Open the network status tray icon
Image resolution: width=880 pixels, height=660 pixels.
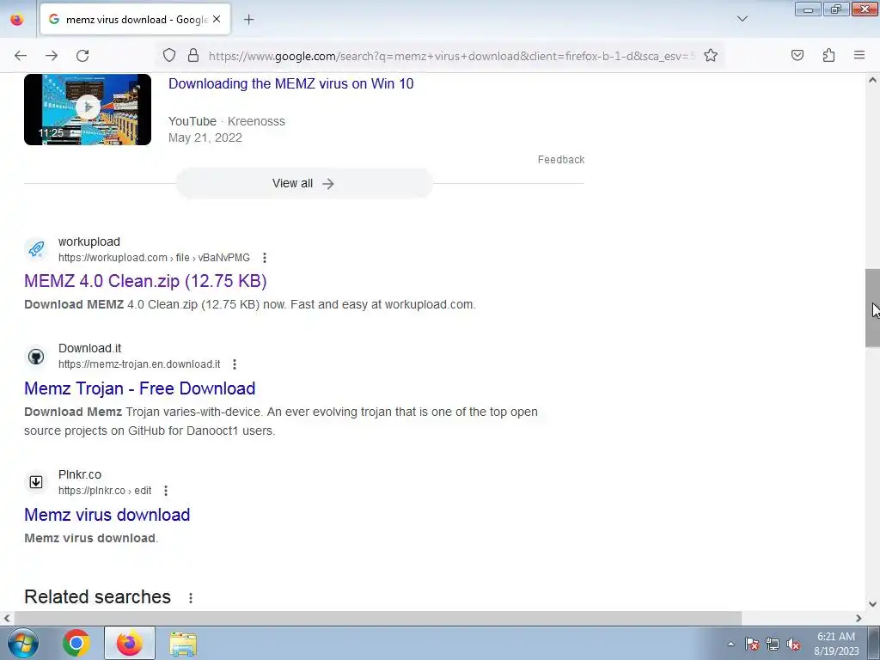click(x=773, y=644)
